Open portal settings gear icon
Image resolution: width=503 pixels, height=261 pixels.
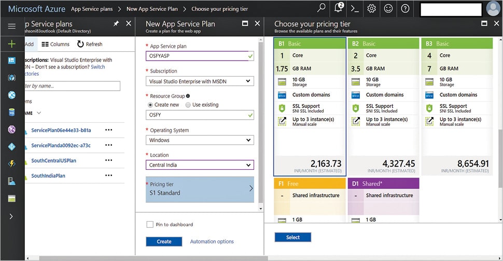[371, 8]
